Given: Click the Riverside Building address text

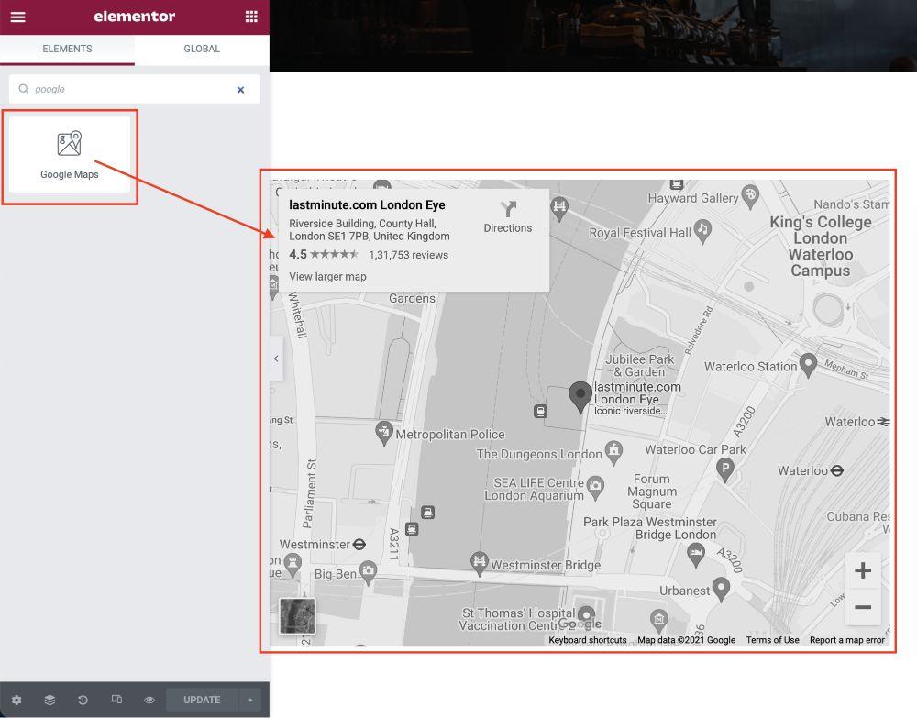Looking at the screenshot, I should tap(369, 230).
